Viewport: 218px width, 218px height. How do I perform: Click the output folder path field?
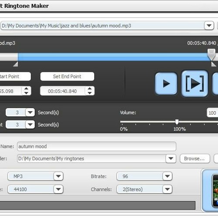coord(92,159)
